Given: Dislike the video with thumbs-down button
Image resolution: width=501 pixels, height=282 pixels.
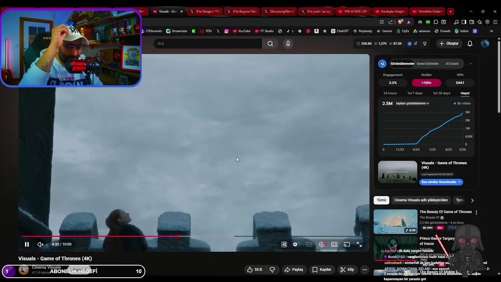Looking at the screenshot, I should tap(272, 269).
